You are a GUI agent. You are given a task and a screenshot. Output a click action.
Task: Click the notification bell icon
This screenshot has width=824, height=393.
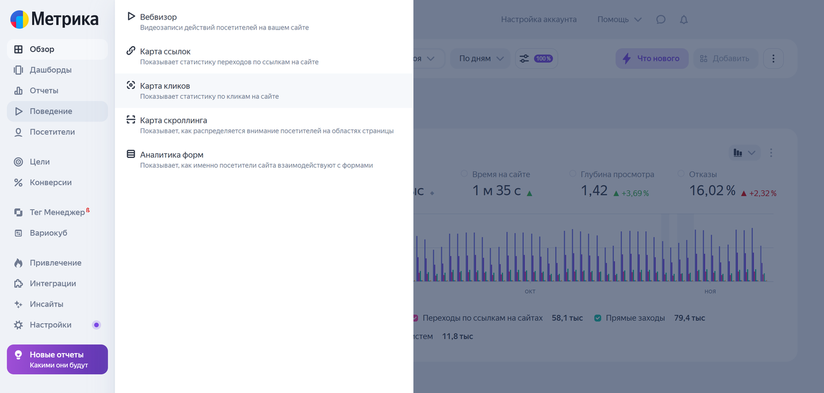(684, 19)
